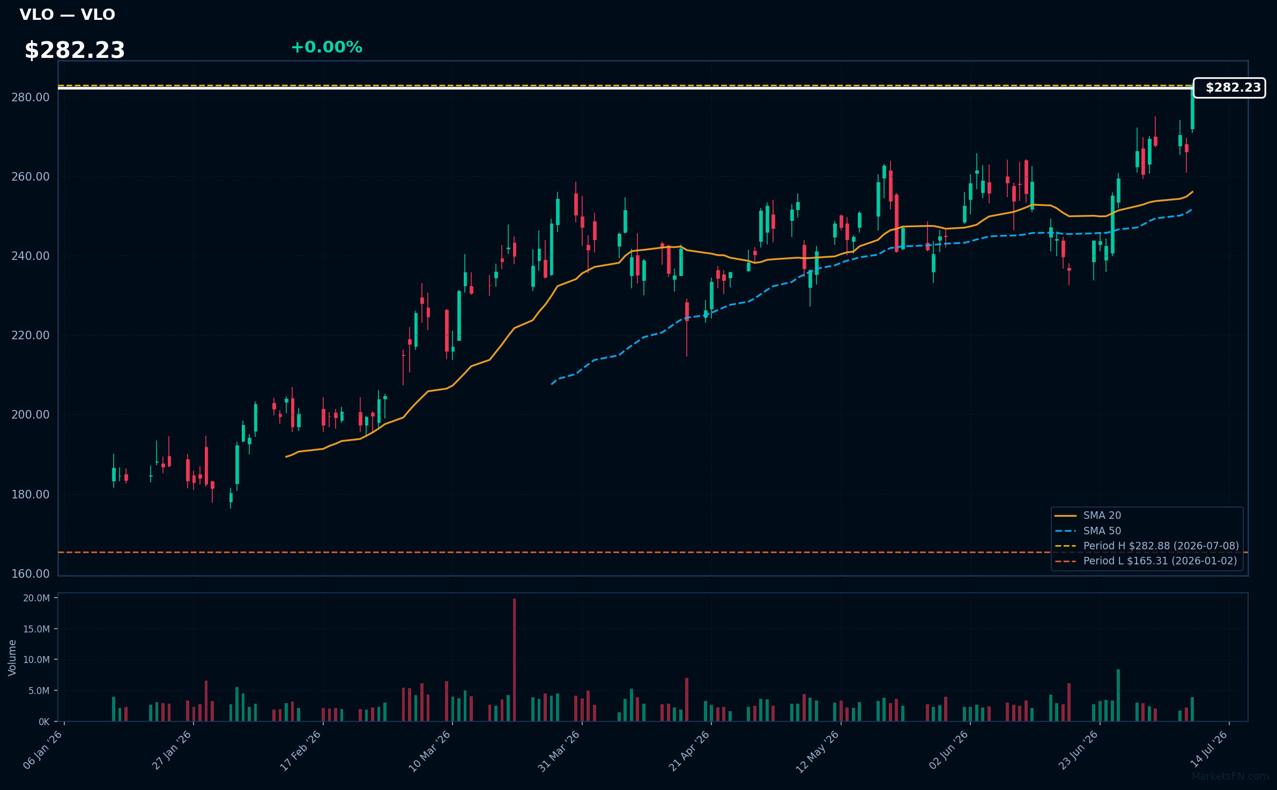The image size is (1277, 790).
Task: Select the SMA 50 legend entry
Action: point(1088,531)
